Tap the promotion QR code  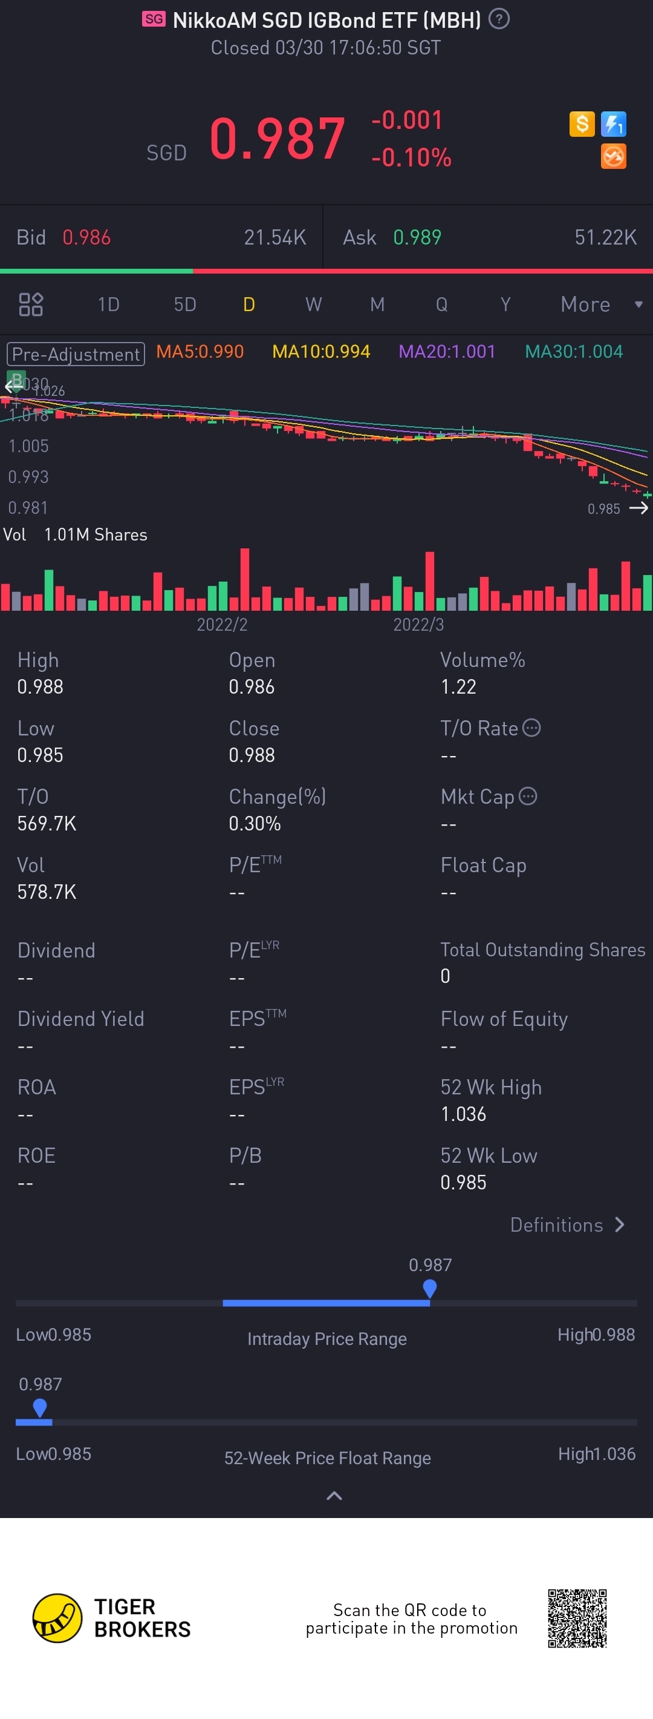point(577,1619)
